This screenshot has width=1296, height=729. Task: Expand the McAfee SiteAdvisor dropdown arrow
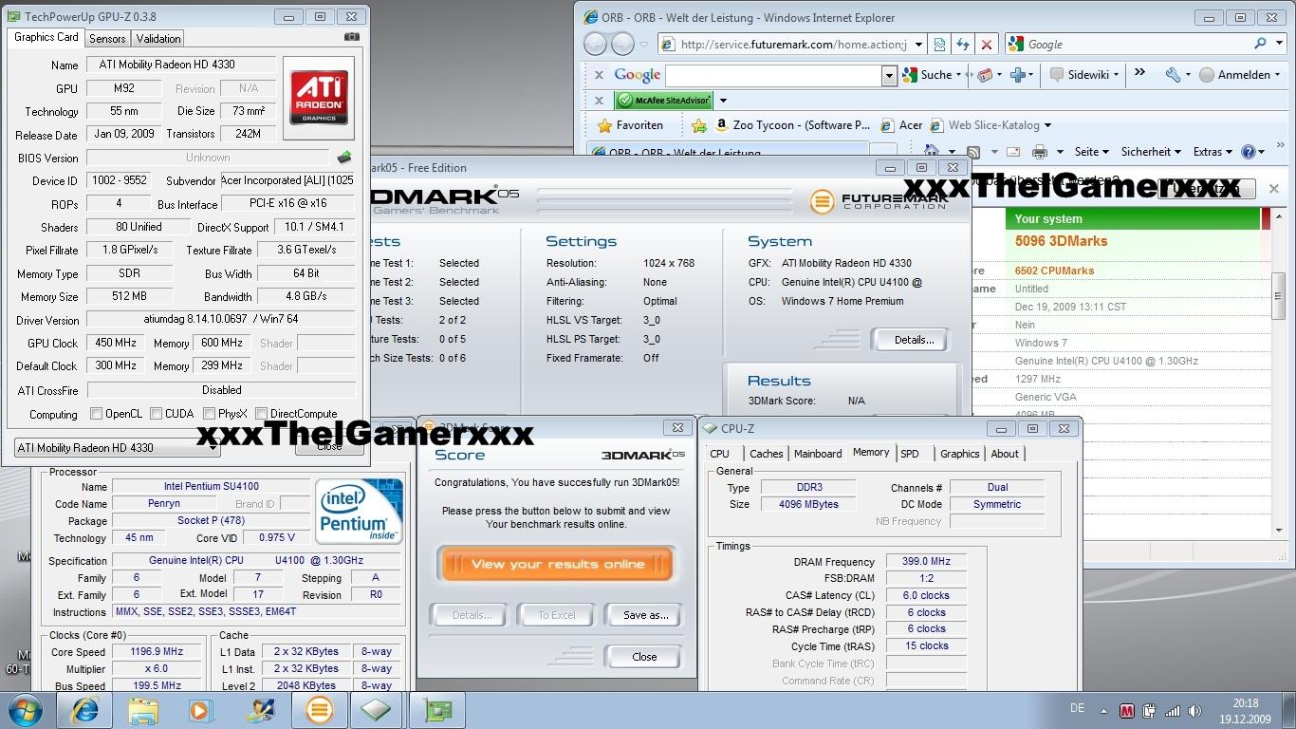coord(723,101)
